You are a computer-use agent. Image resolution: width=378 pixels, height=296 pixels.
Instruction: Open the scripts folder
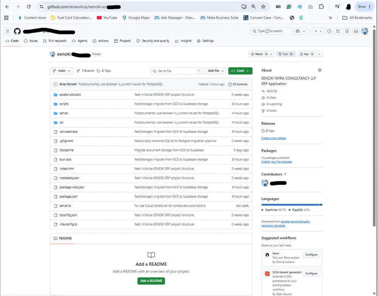pos(64,104)
